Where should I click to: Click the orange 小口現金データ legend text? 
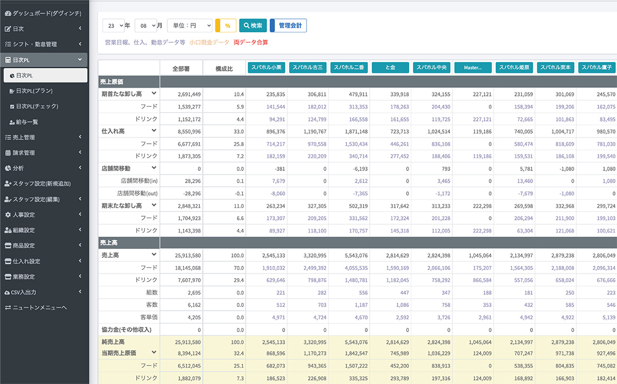(x=209, y=43)
